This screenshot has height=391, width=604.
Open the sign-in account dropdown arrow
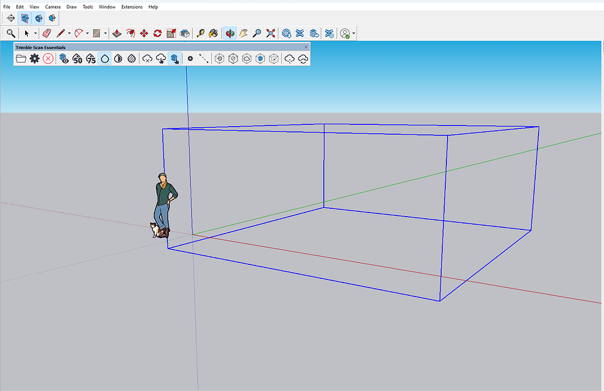click(352, 33)
